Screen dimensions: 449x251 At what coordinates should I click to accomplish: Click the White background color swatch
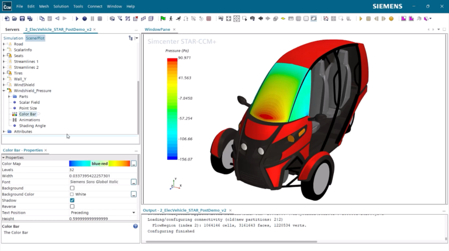[72, 194]
